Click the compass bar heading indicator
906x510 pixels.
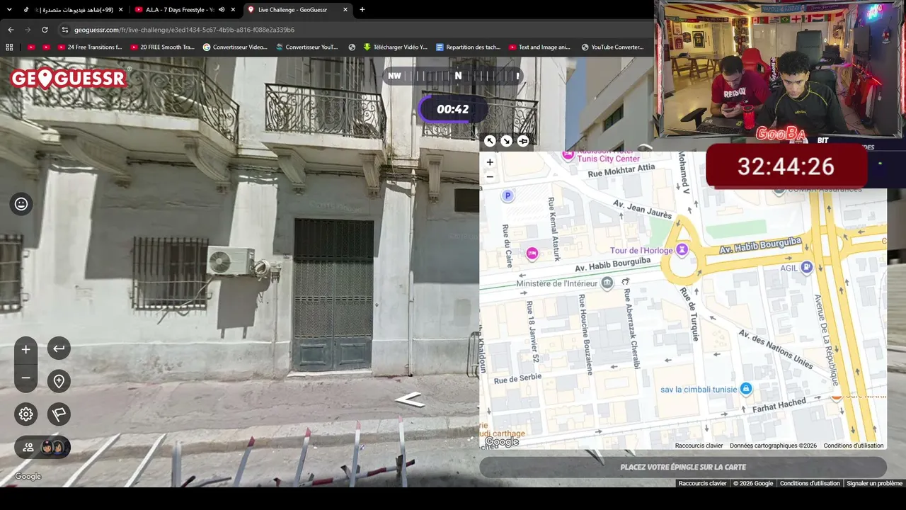tap(453, 76)
